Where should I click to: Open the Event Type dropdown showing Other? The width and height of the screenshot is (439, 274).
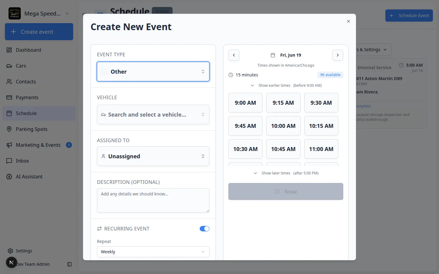(153, 72)
